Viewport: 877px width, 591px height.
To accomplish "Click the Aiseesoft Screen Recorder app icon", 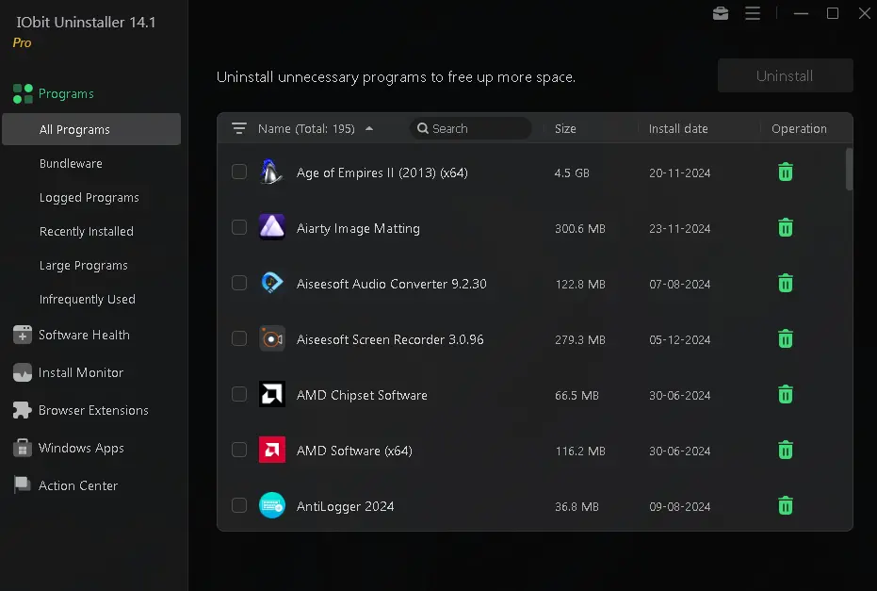I will coord(272,339).
